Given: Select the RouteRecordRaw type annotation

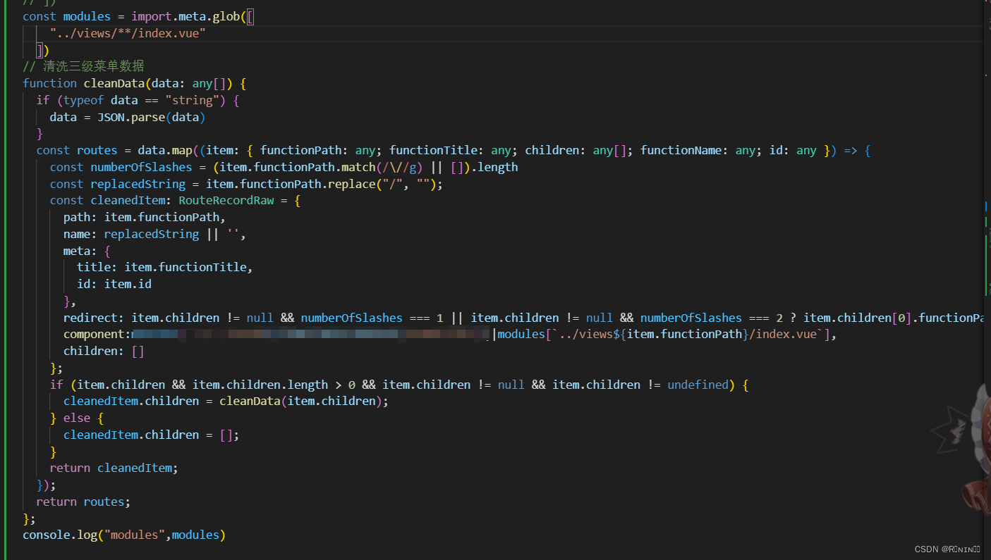Looking at the screenshot, I should (226, 200).
